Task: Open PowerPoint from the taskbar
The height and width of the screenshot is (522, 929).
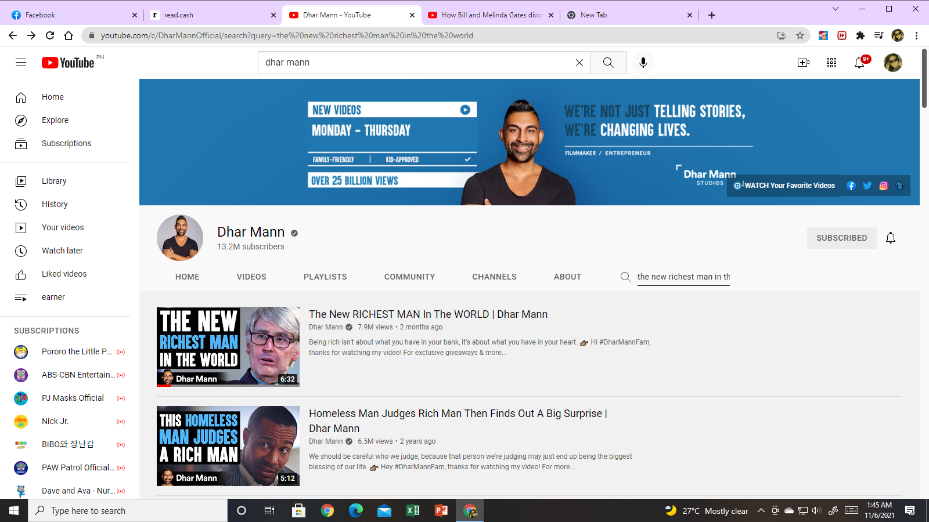Action: (x=441, y=510)
